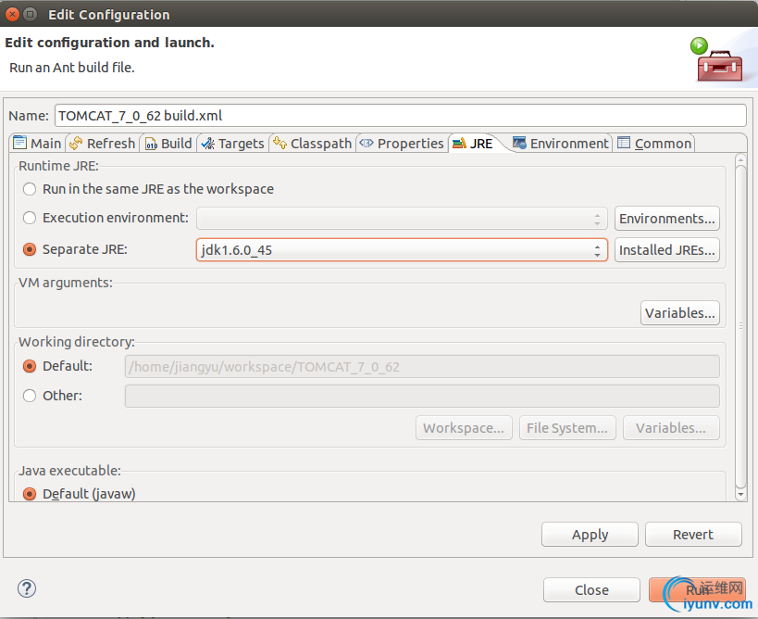Click the Environments... button

(x=667, y=219)
